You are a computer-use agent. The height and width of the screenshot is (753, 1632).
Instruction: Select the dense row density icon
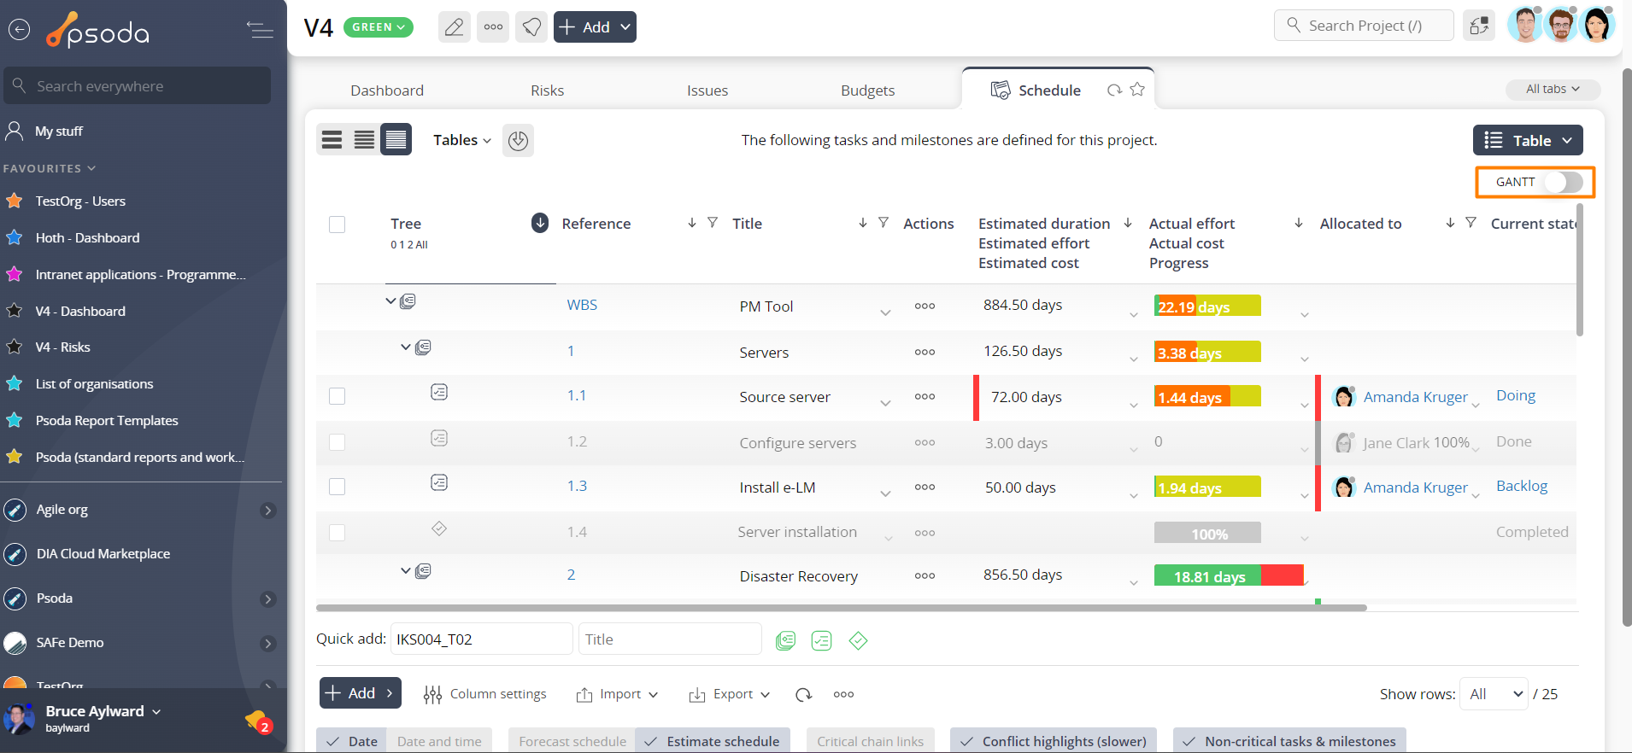[396, 140]
